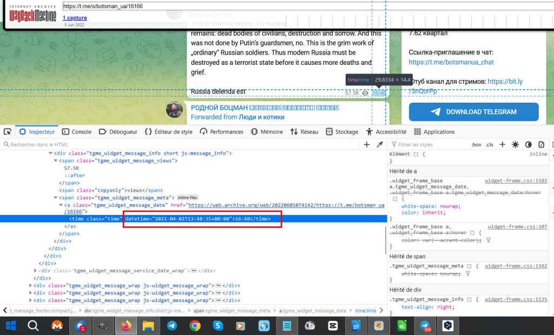Switch to the Performances tab
The height and width of the screenshot is (335, 554).
(x=221, y=132)
